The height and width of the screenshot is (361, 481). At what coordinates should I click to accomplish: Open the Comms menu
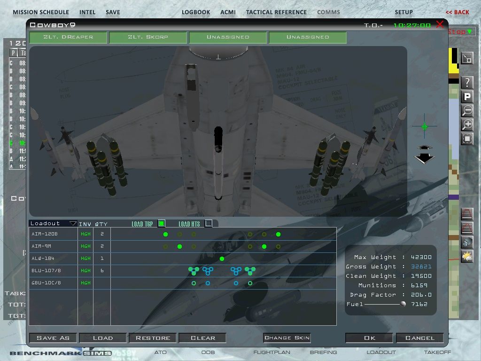328,12
